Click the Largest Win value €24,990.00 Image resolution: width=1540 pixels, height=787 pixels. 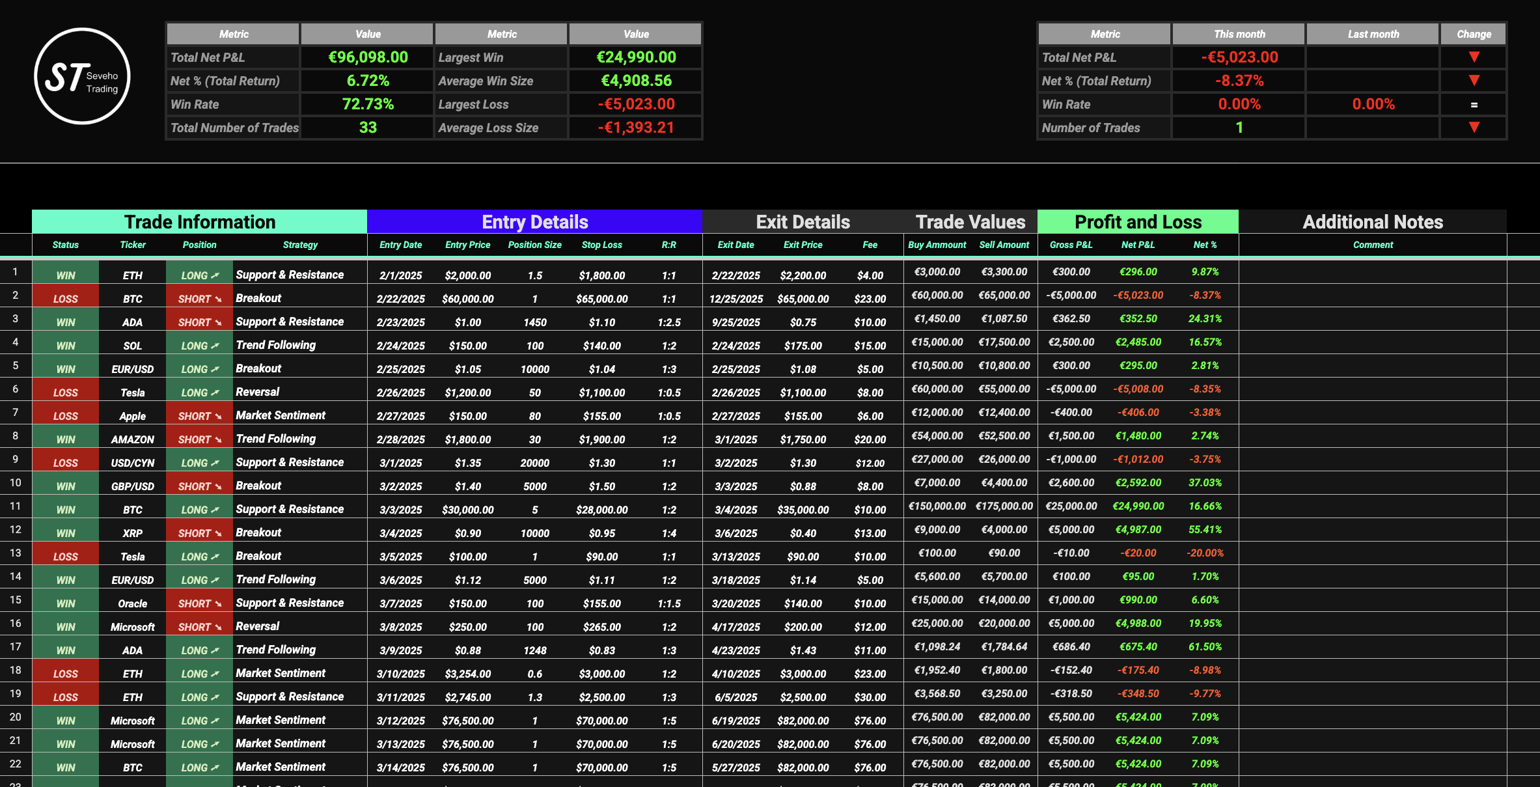[635, 57]
